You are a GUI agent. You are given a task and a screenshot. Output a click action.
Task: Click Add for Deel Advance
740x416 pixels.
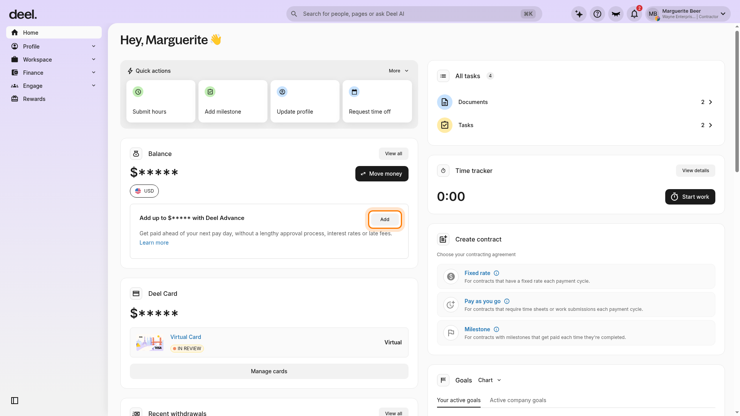[x=385, y=220]
